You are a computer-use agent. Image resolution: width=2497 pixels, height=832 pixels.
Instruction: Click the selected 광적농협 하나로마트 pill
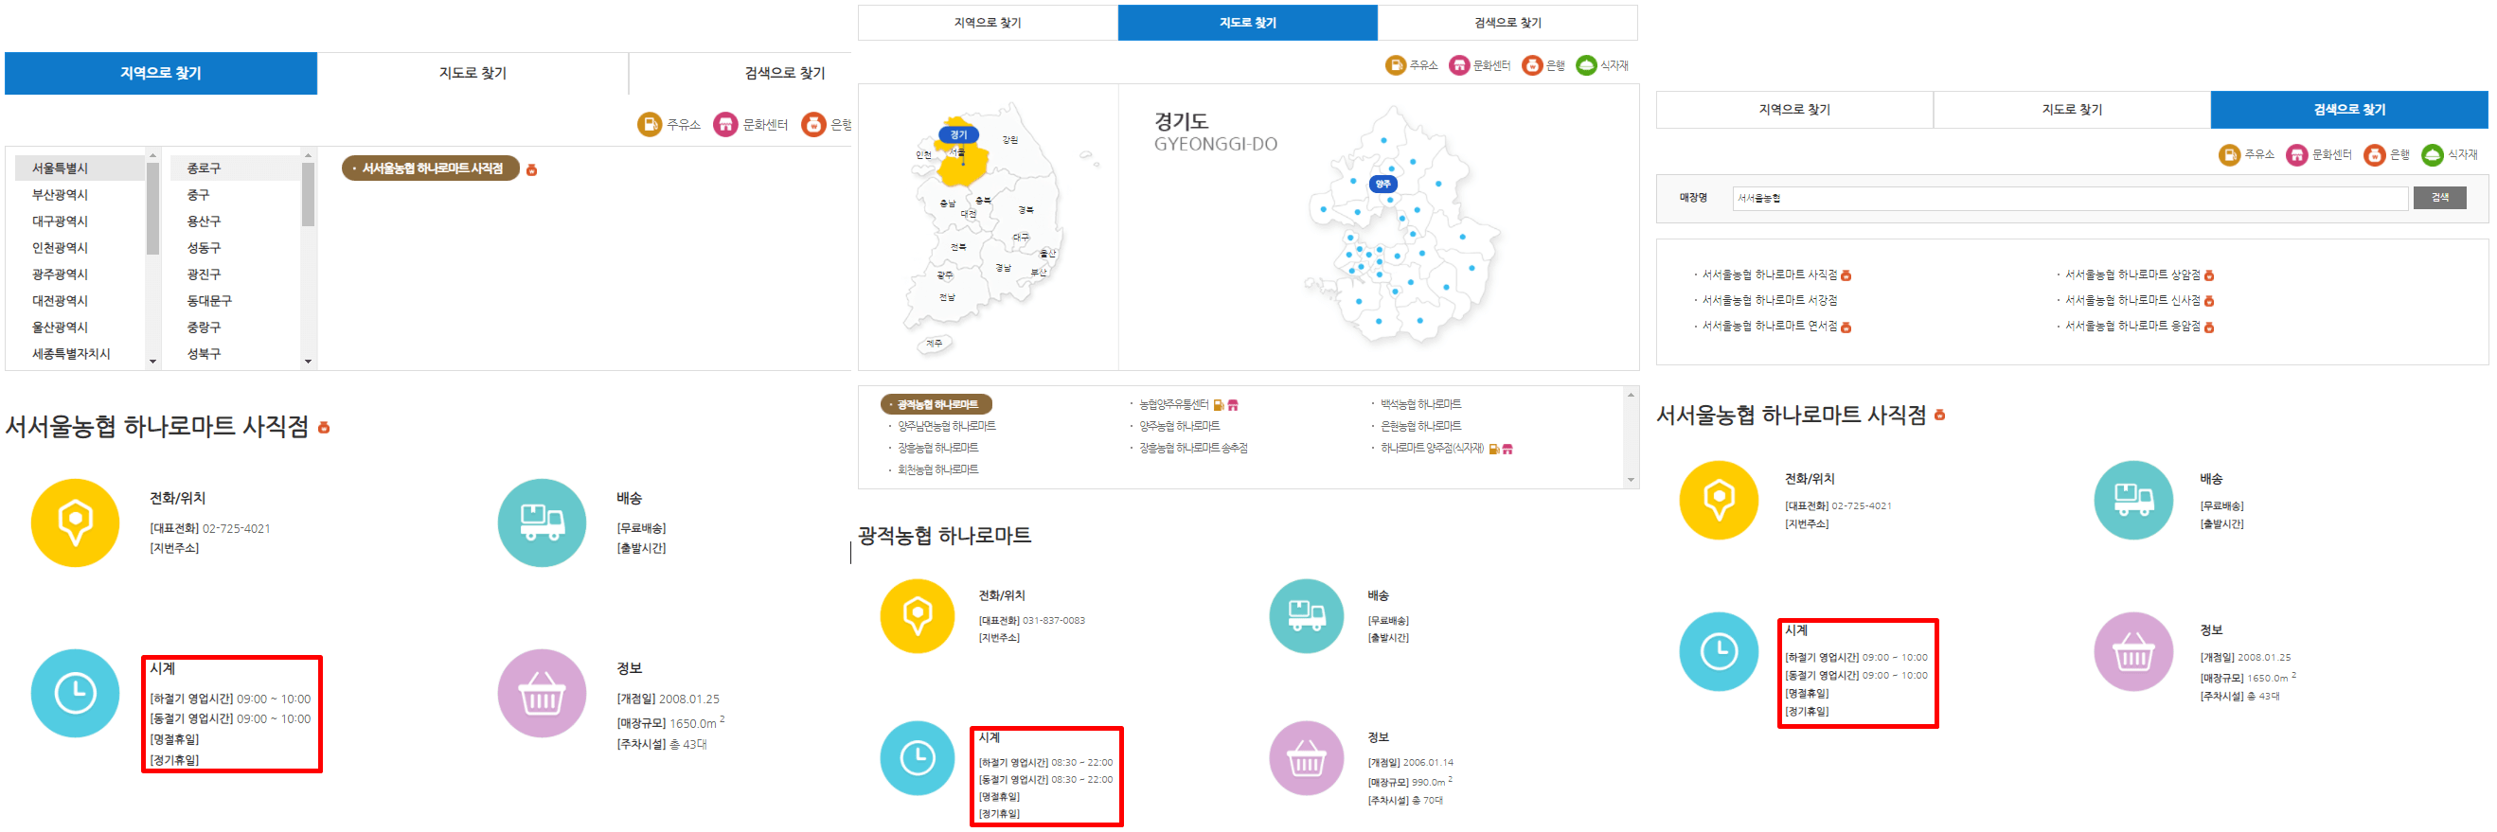[936, 405]
